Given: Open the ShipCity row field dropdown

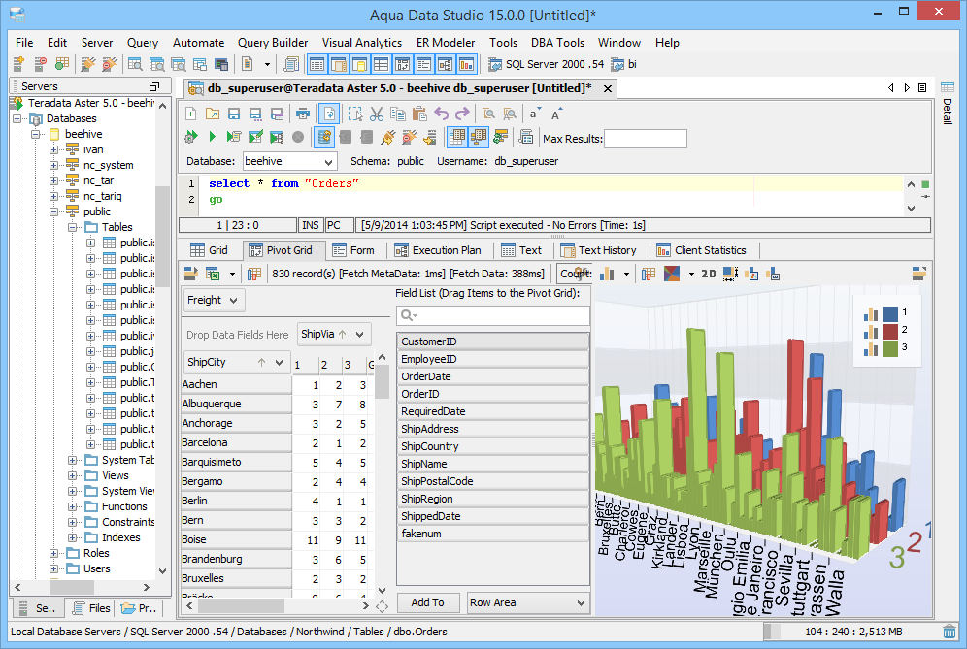Looking at the screenshot, I should 279,363.
